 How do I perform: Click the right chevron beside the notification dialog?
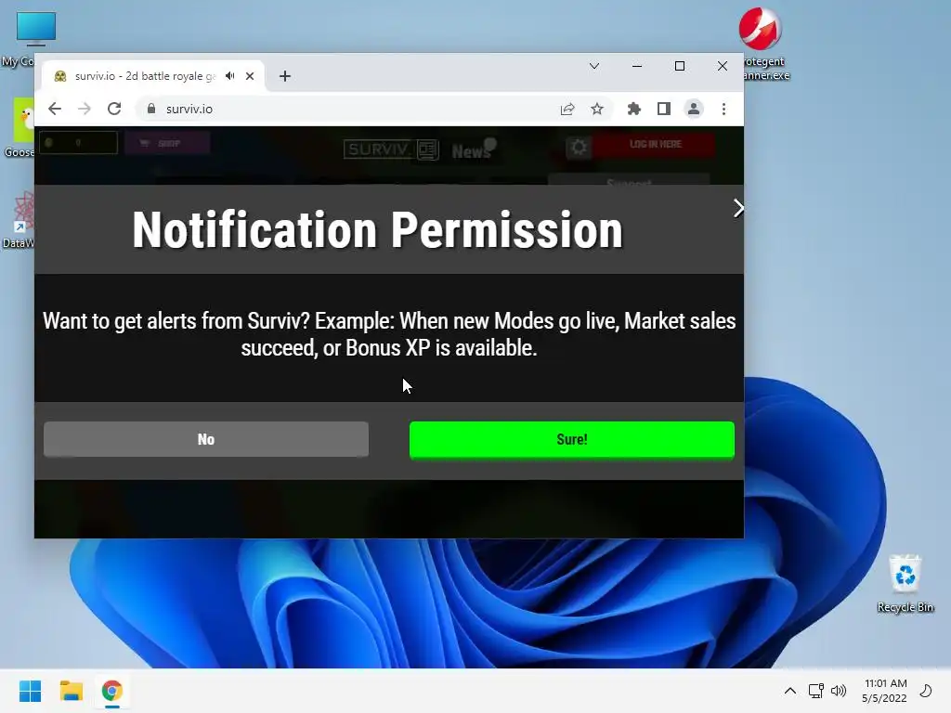[x=737, y=208]
